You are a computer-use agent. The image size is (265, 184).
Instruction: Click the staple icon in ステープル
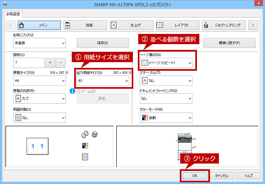coord(145,81)
